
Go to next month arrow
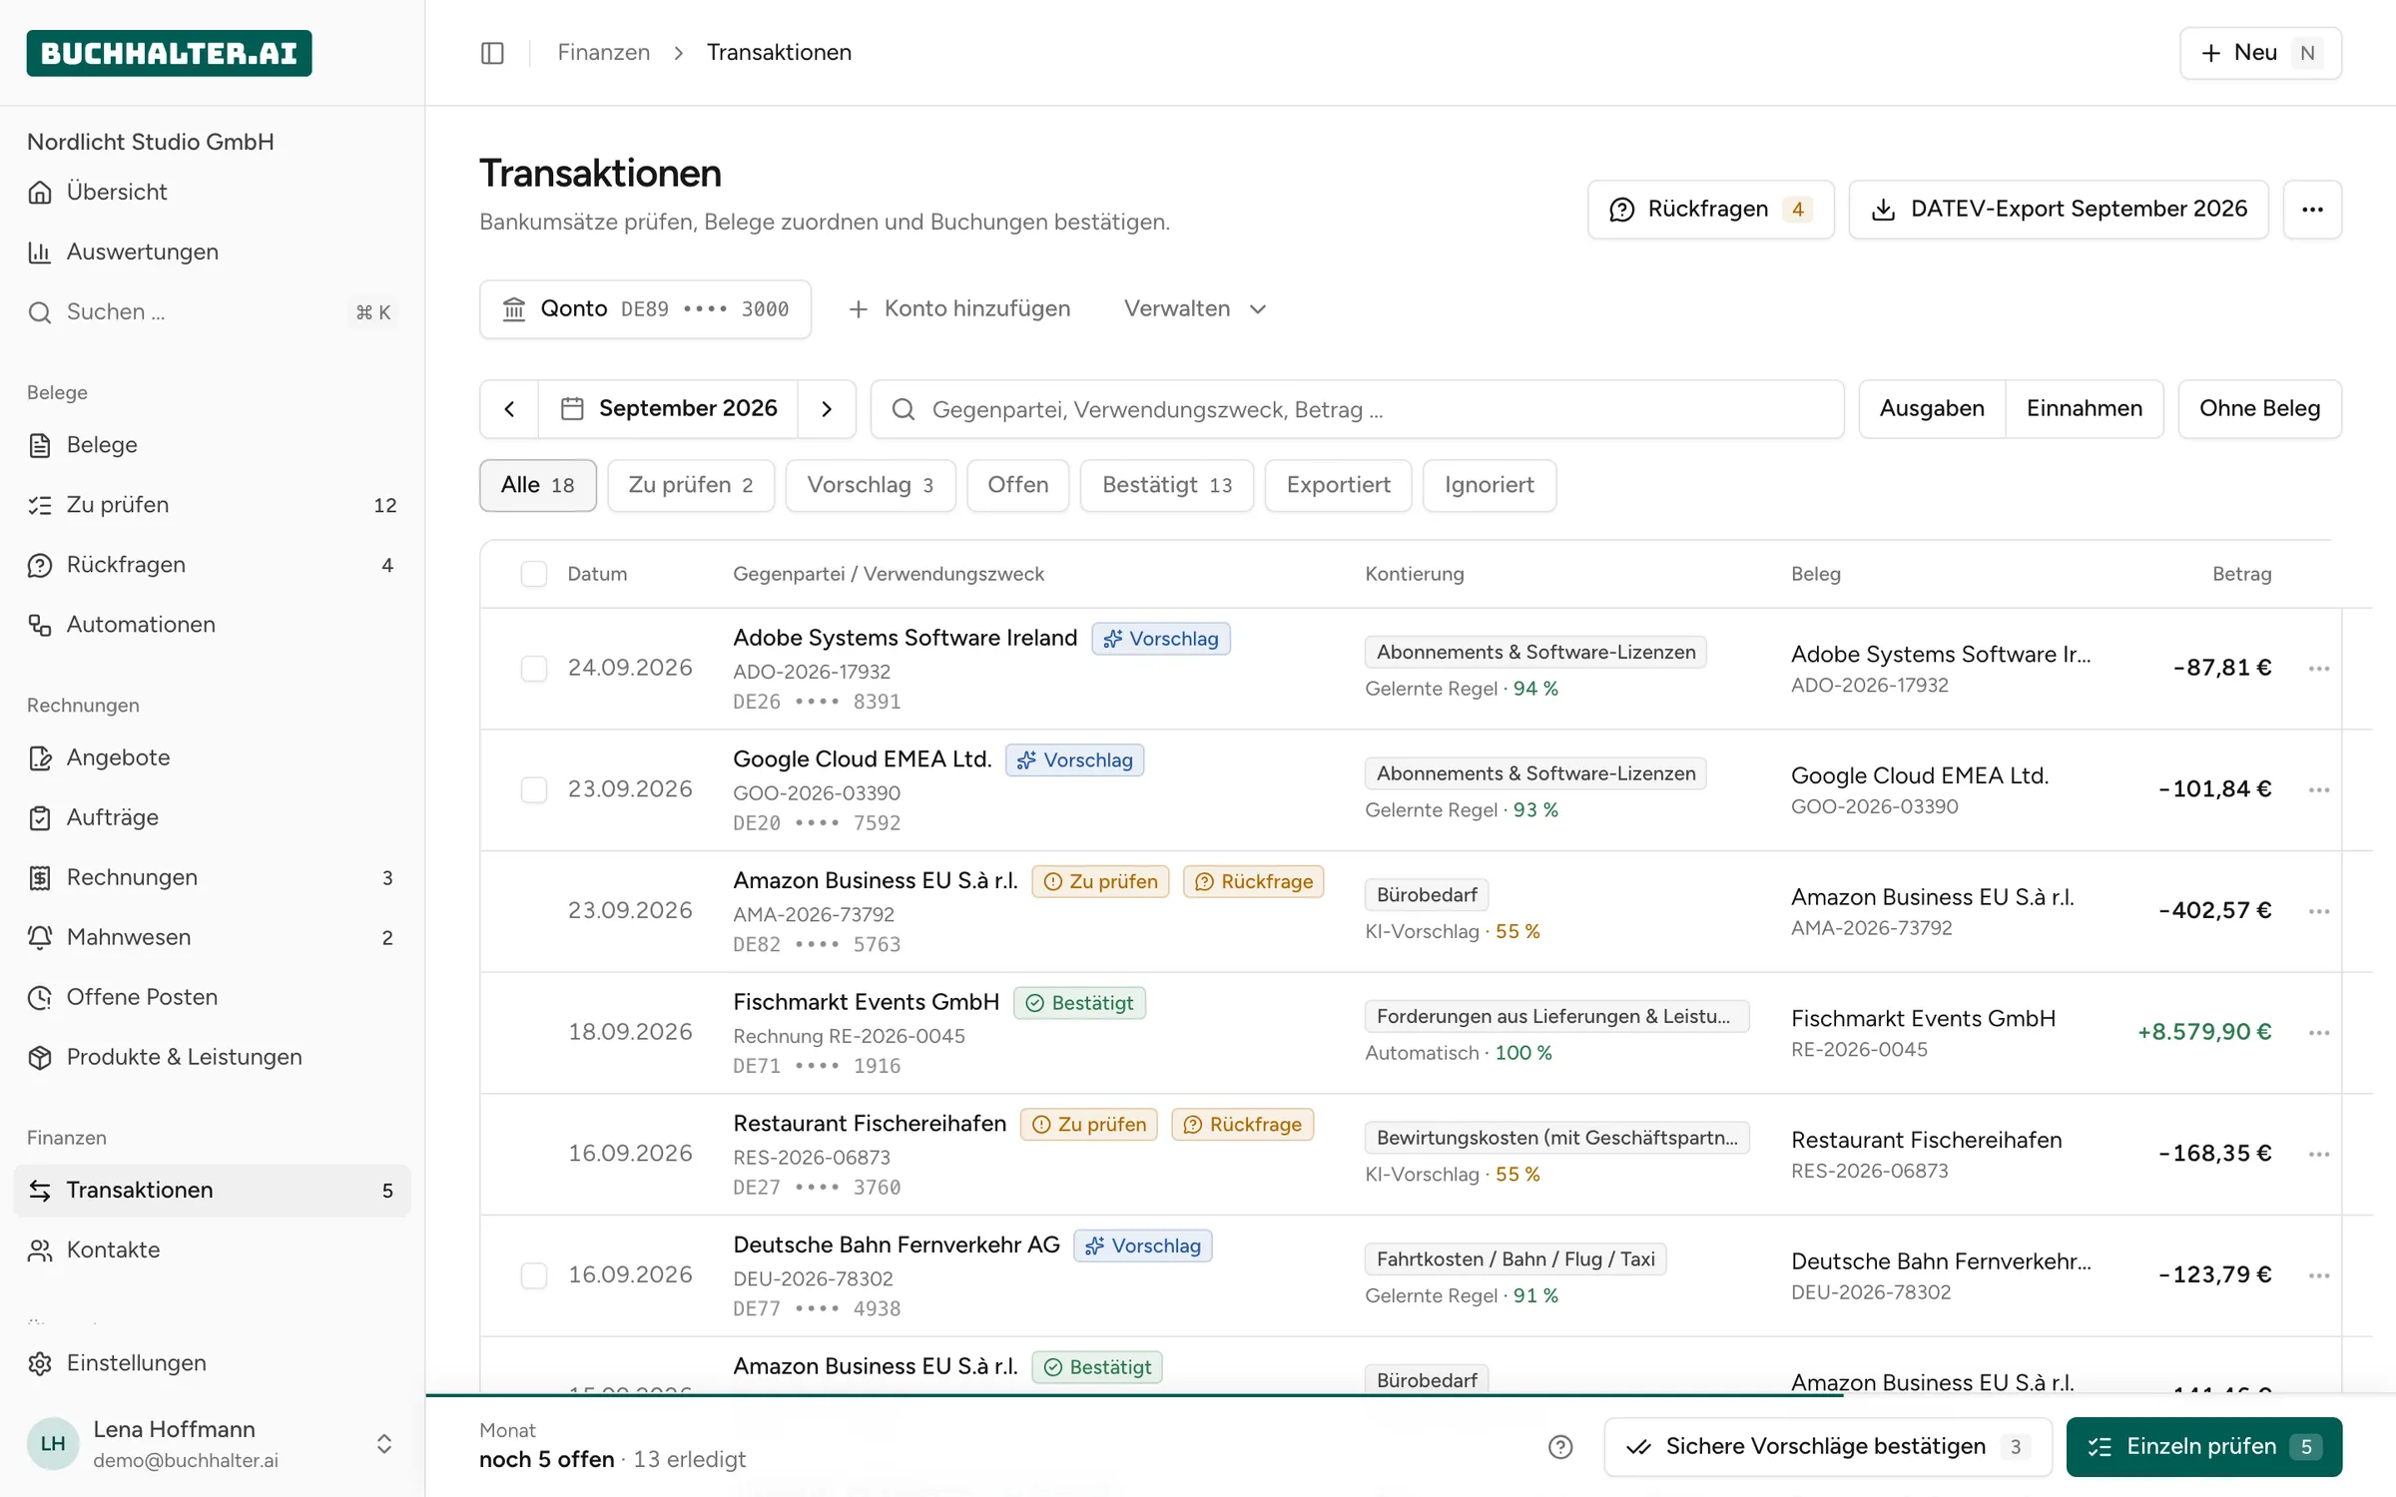827,409
